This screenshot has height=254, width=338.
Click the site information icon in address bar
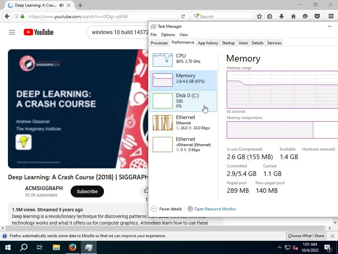17,17
